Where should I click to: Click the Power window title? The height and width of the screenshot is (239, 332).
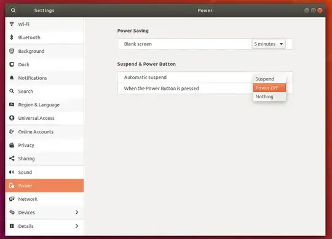(205, 10)
